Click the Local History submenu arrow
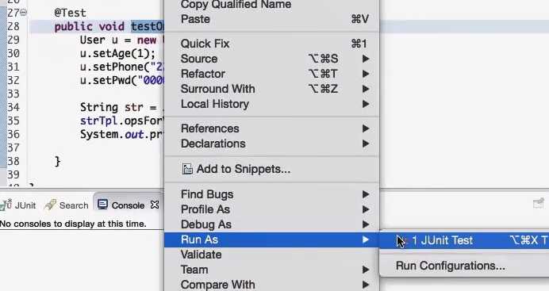549x291 pixels. click(x=366, y=104)
